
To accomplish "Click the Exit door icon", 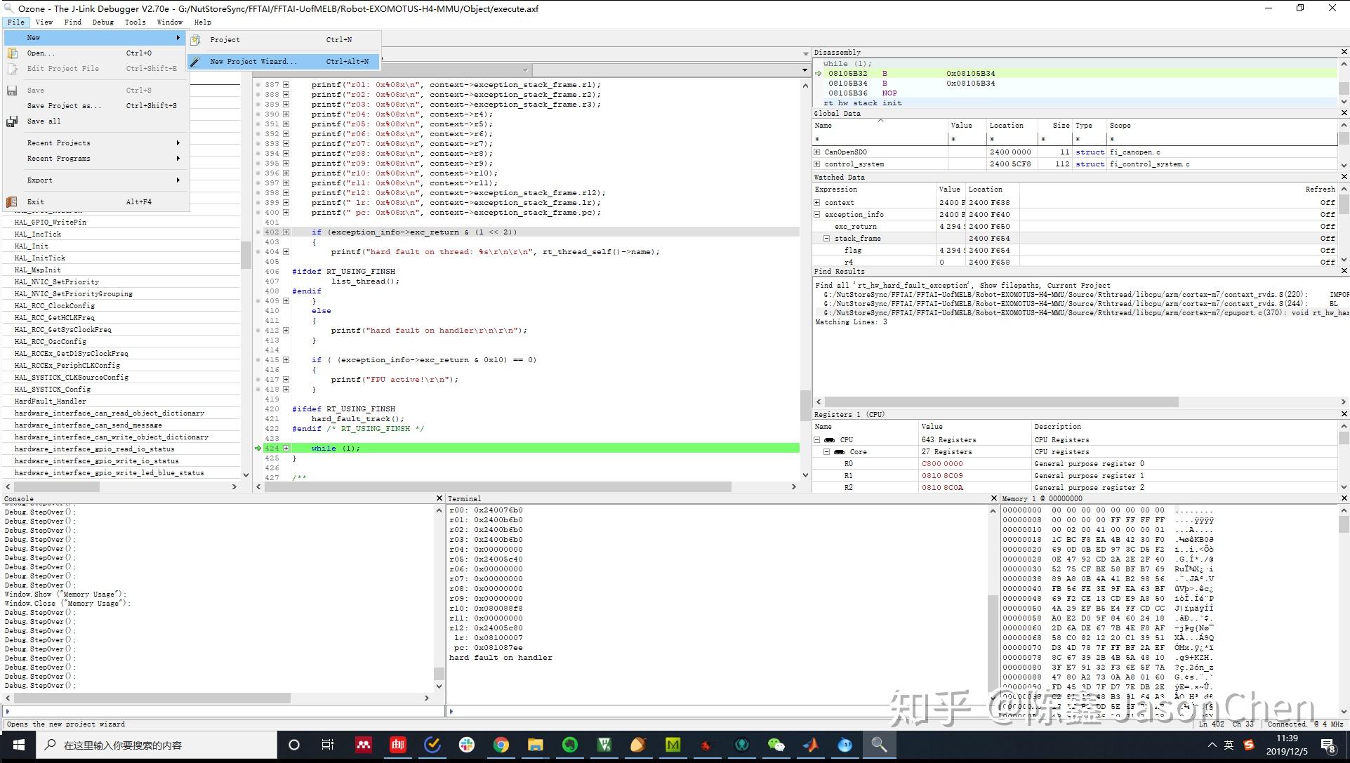I will [12, 202].
